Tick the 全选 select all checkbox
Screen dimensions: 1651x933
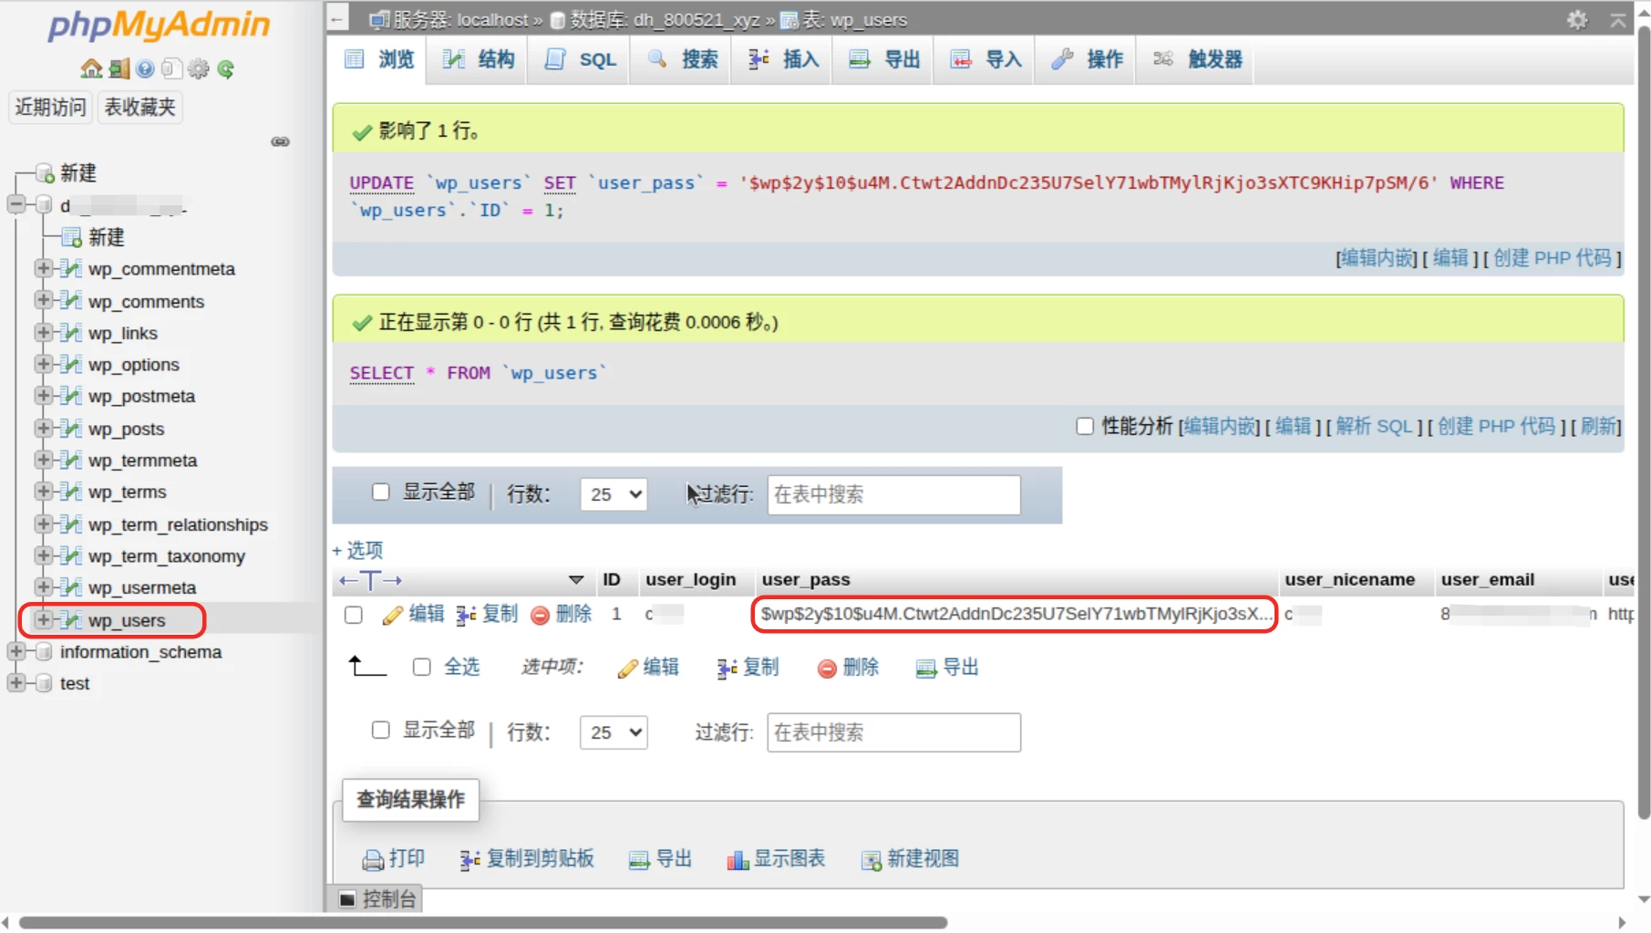tap(421, 668)
